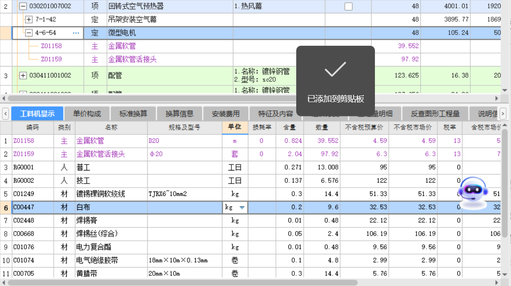Screen dimensions: 511x286
Task: Click upper pane horizontal scrollbar right arrow
Action: point(497,98)
